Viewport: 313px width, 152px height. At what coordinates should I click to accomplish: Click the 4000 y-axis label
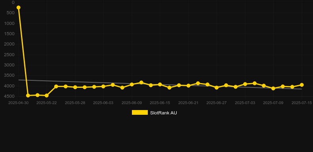click(x=10, y=86)
